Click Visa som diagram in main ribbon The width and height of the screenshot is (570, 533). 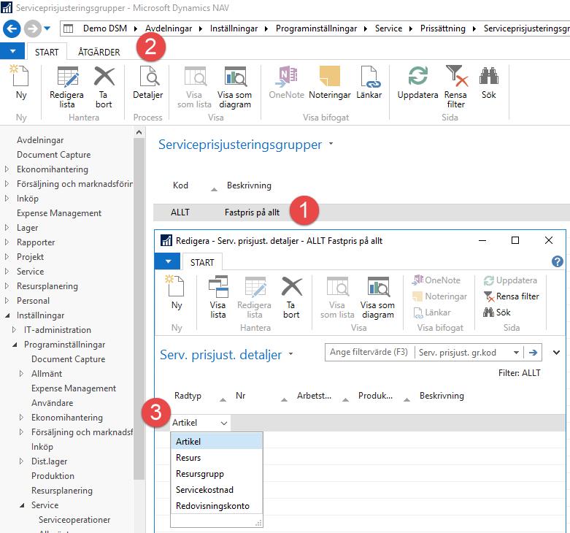234,88
